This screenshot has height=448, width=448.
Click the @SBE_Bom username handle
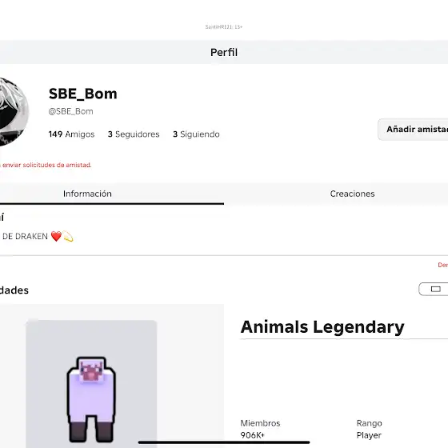(71, 111)
